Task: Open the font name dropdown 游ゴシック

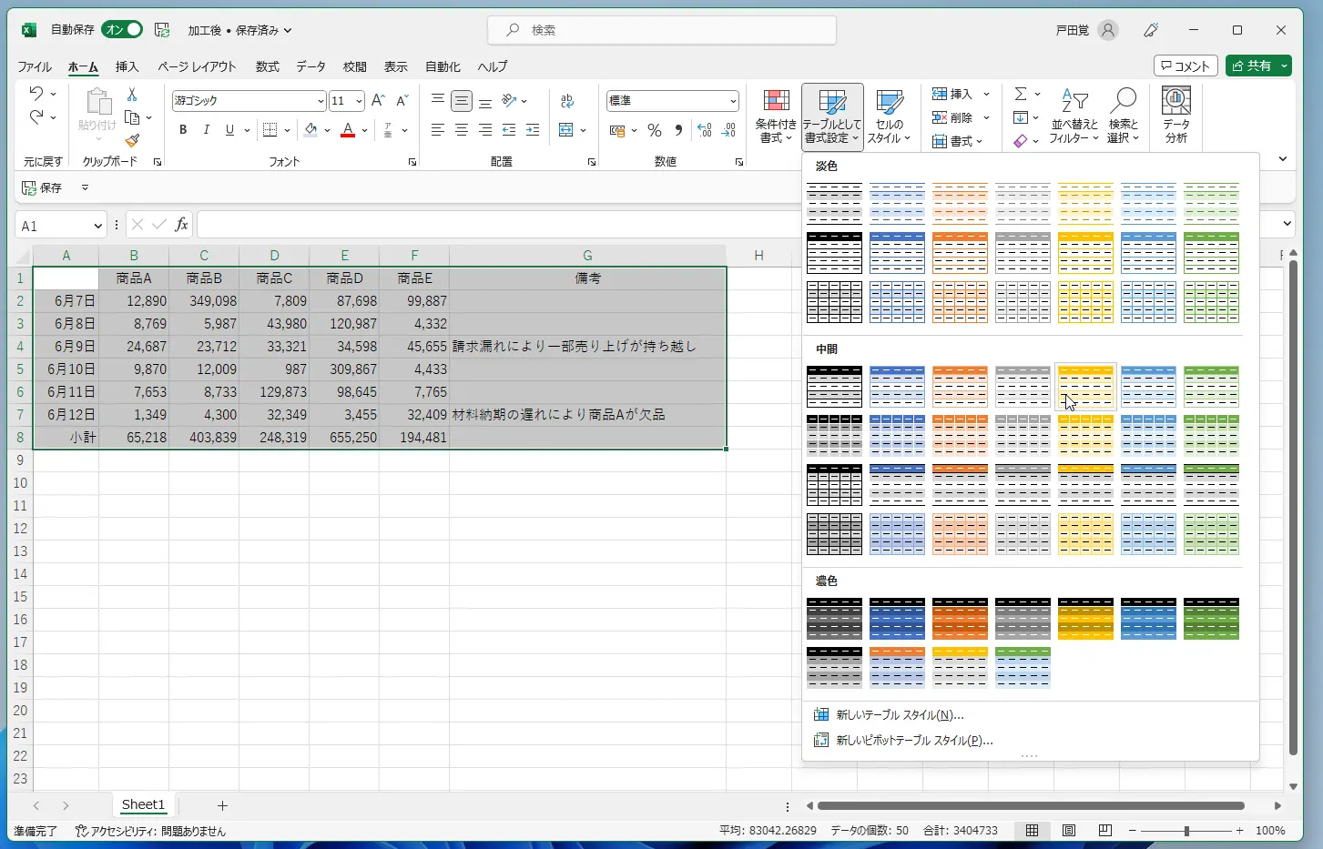Action: pos(321,101)
